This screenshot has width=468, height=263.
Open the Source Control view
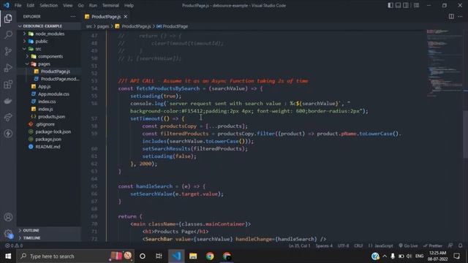point(8,51)
